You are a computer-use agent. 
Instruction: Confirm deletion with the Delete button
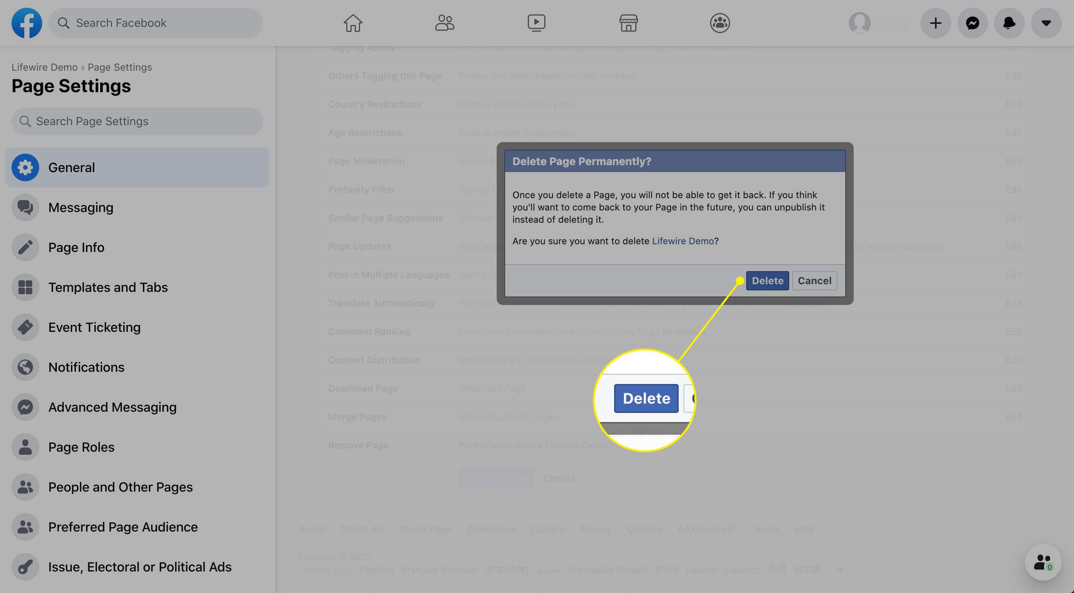point(767,281)
